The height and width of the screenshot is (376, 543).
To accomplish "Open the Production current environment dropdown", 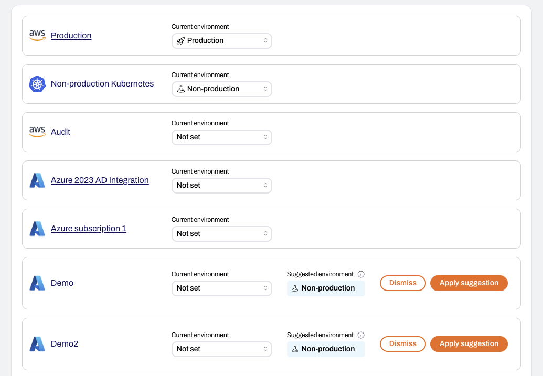I will [221, 40].
